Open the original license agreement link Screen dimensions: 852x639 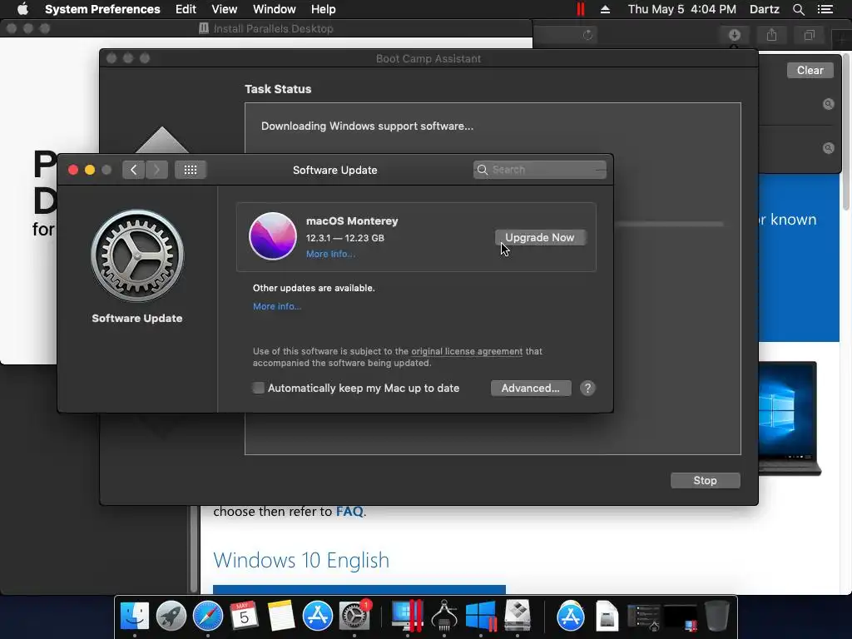pyautogui.click(x=467, y=352)
